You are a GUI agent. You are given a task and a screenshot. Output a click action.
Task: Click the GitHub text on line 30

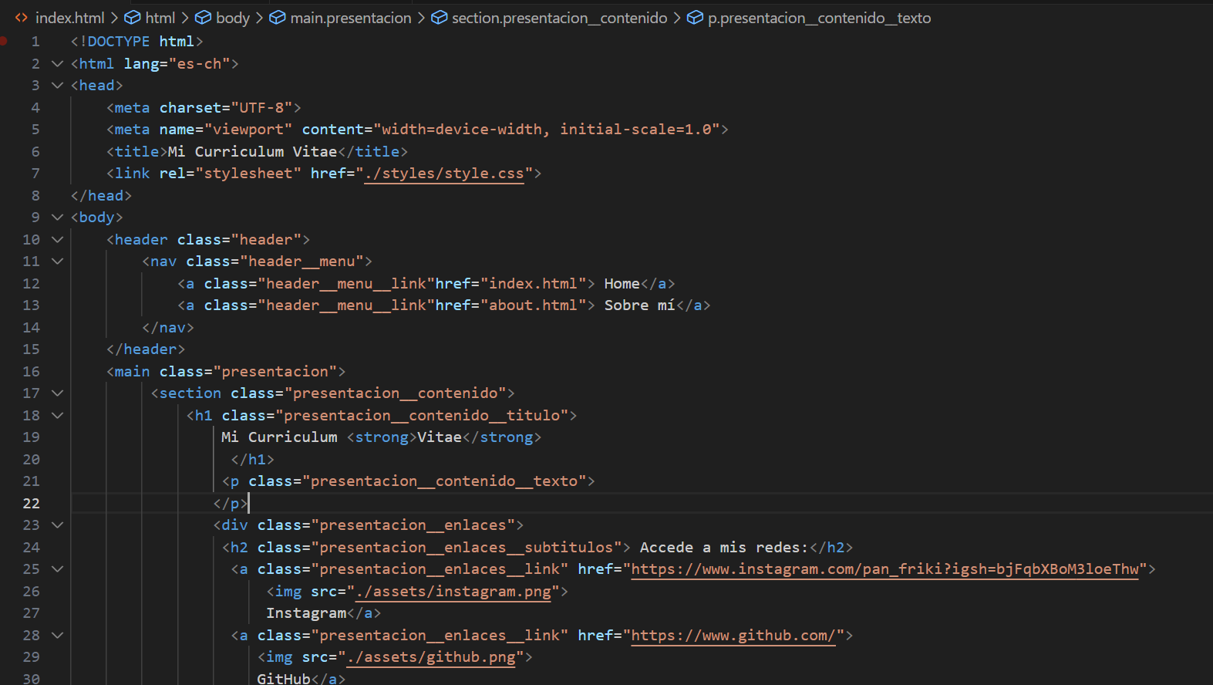284,678
